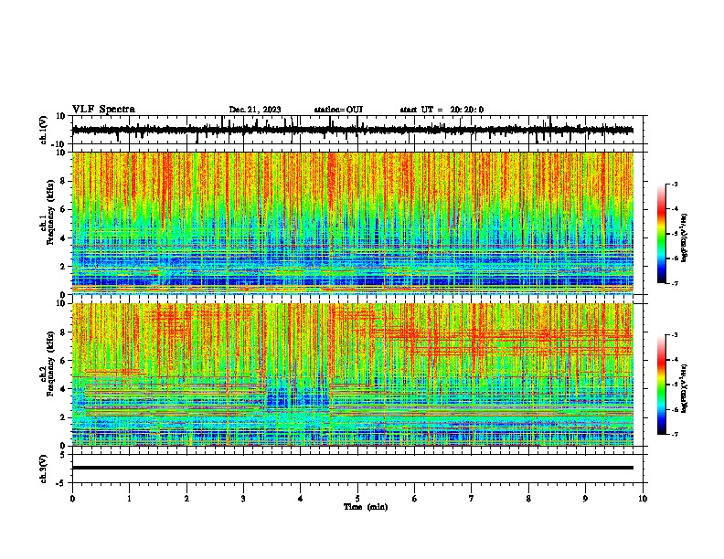Screen dimensions: 724x559
Task: Click the "-5" label on lower colorbar
Action: (675, 385)
